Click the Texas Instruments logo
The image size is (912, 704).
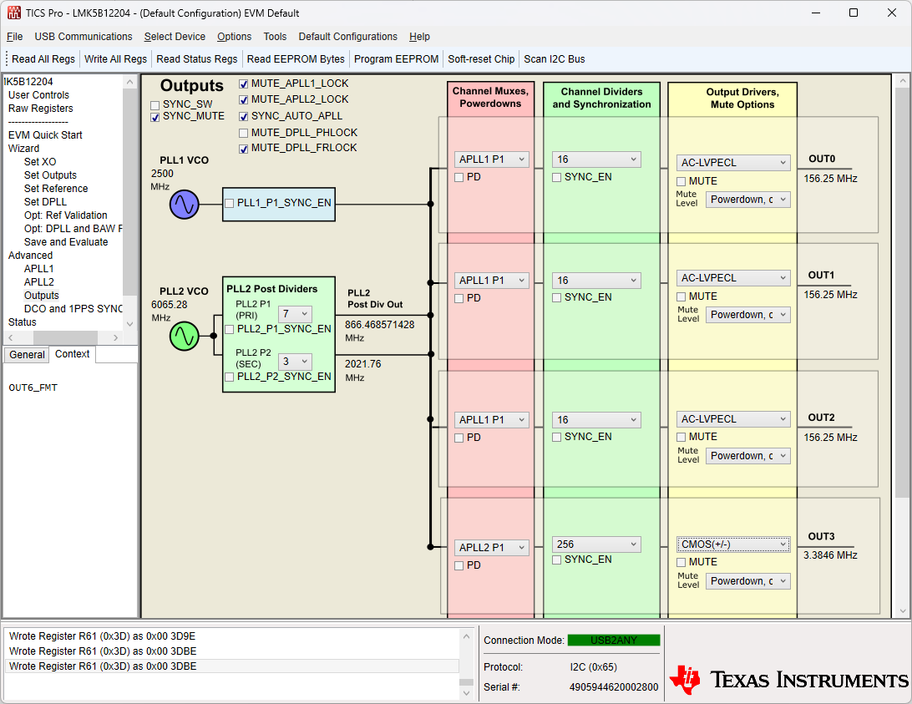point(788,680)
